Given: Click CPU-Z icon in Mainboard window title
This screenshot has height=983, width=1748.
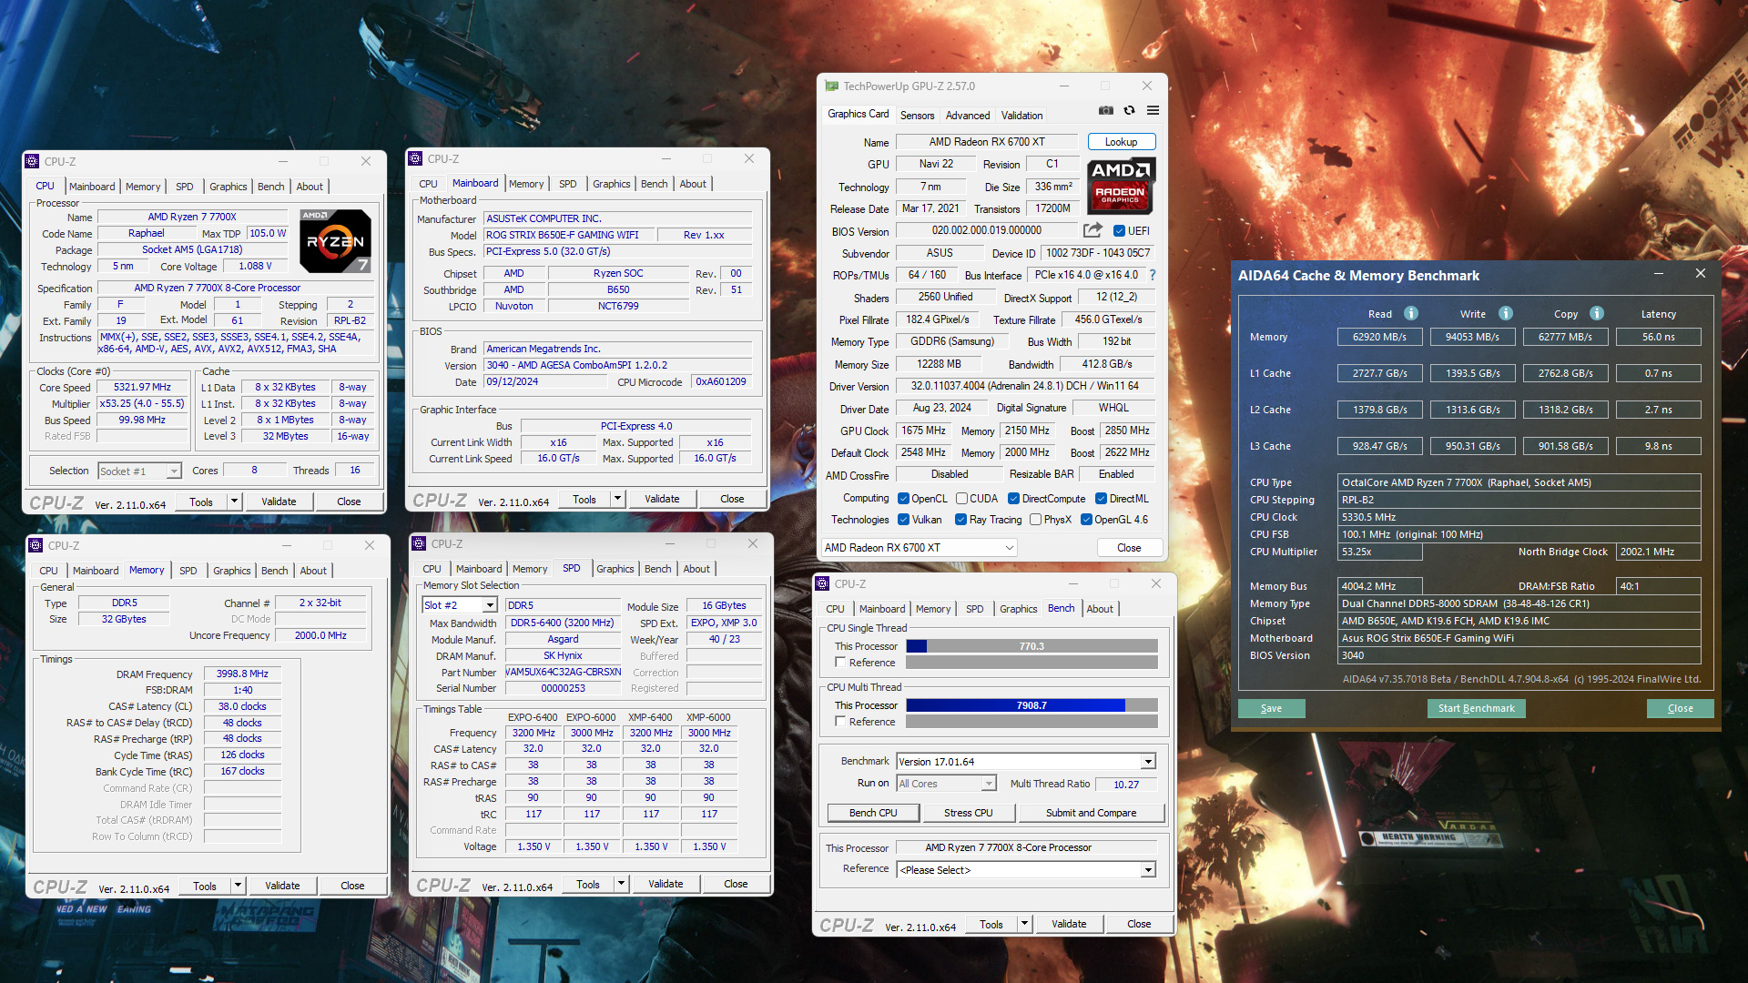Looking at the screenshot, I should (416, 158).
